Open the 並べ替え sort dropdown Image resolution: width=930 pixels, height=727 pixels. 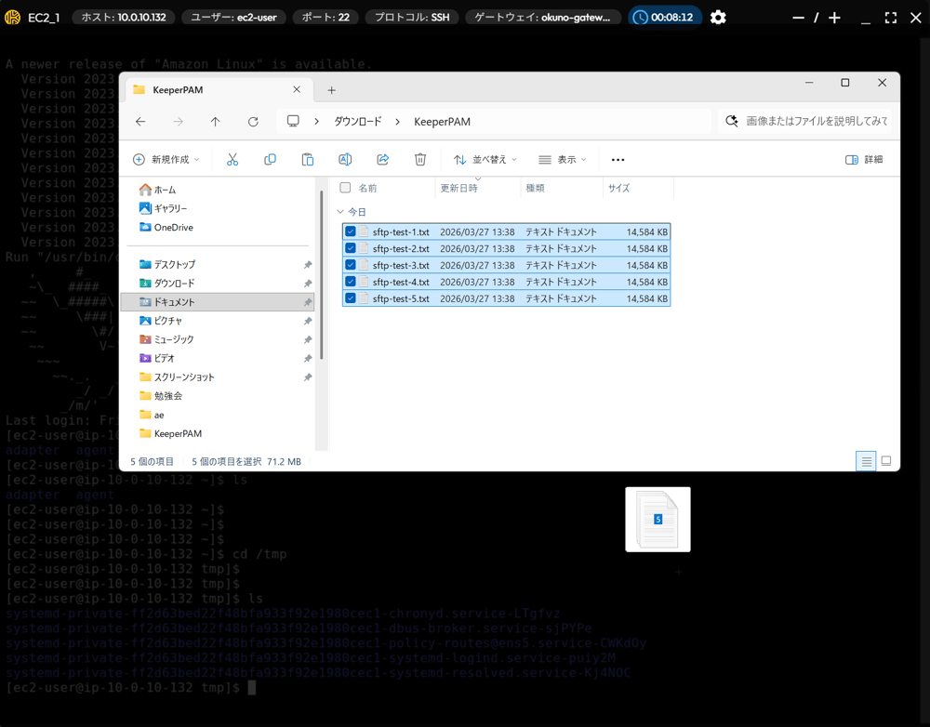click(x=485, y=160)
